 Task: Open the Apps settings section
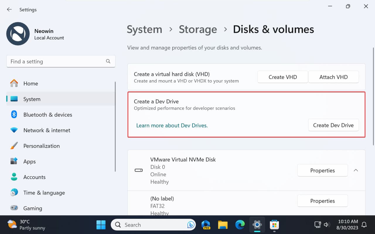pyautogui.click(x=29, y=161)
